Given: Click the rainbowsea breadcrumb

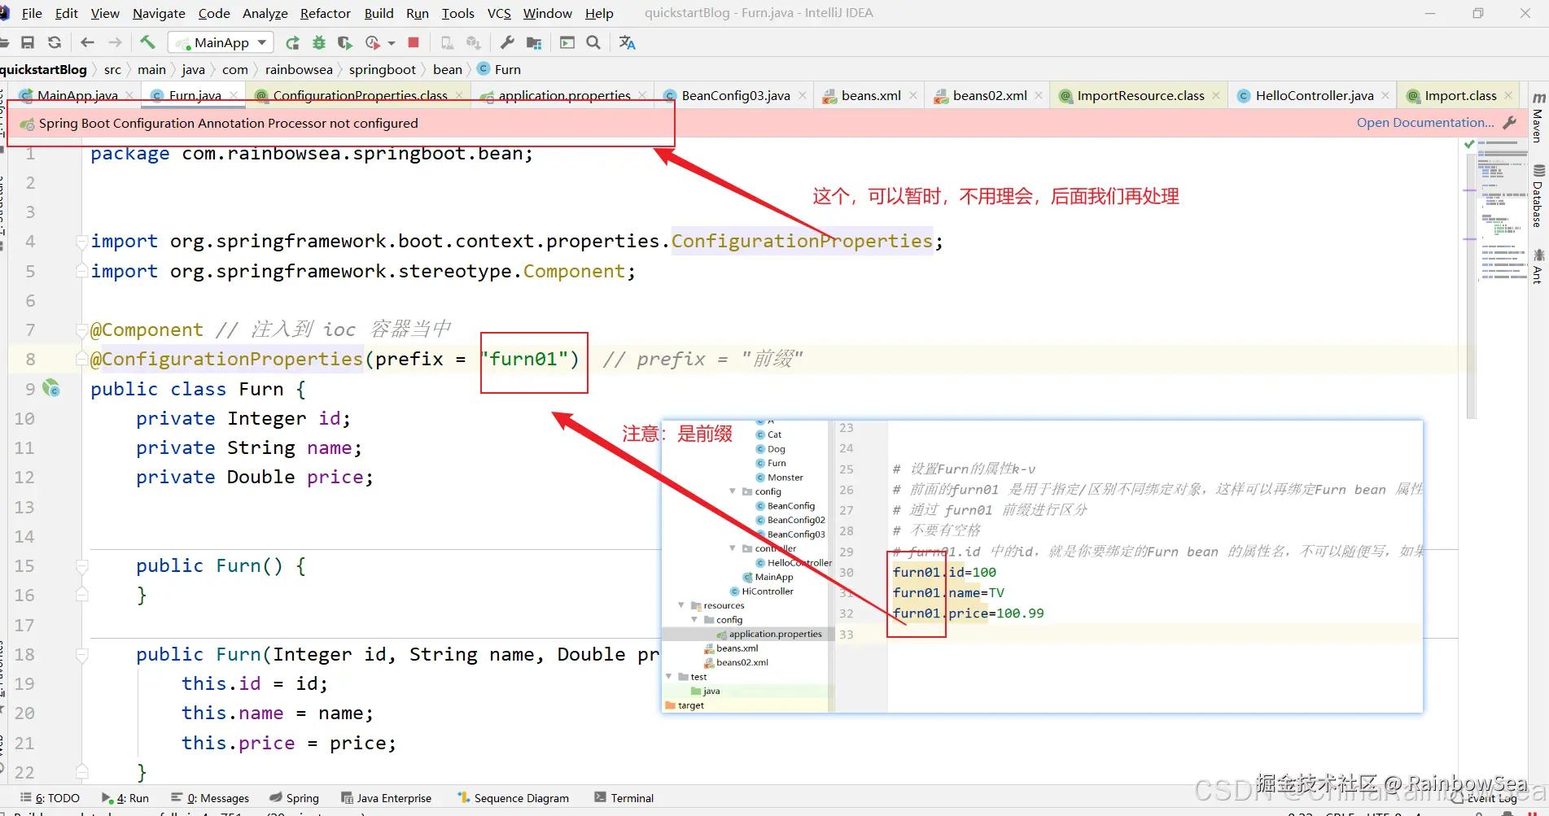Looking at the screenshot, I should point(299,70).
